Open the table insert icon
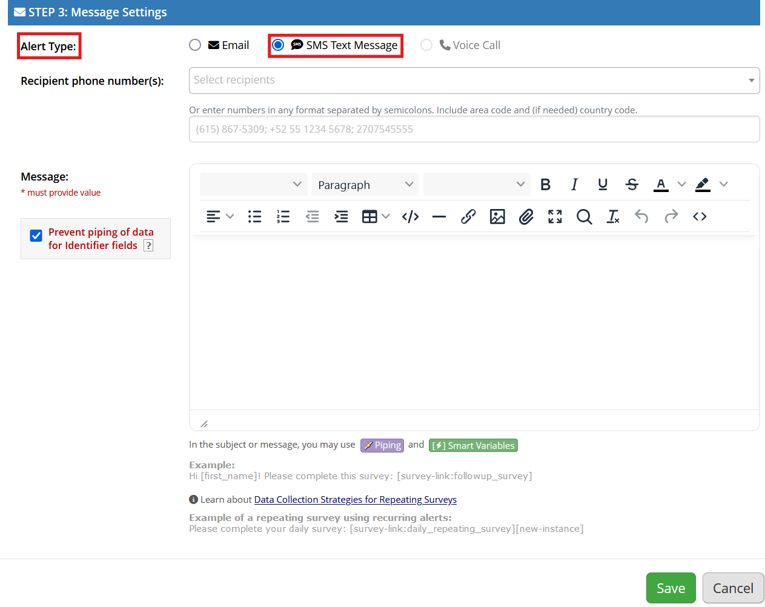The height and width of the screenshot is (607, 765). 369,216
